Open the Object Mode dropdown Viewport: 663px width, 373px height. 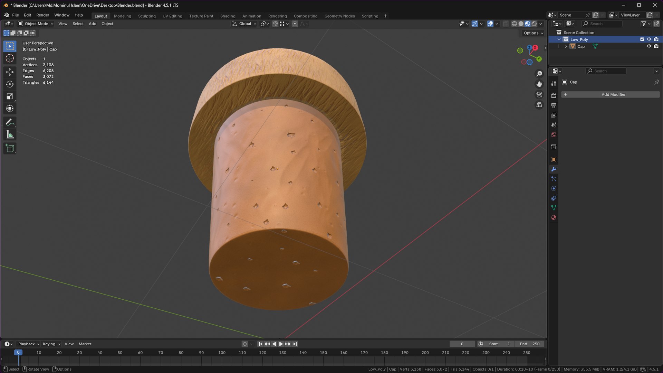[x=36, y=24]
